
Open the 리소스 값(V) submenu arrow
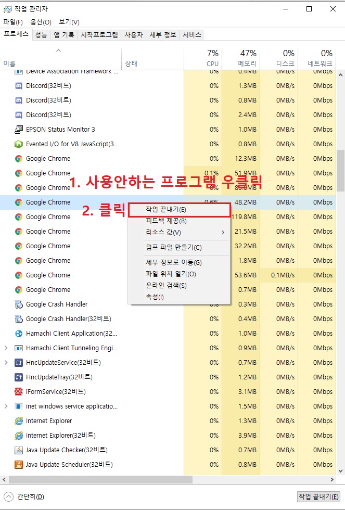pos(223,233)
